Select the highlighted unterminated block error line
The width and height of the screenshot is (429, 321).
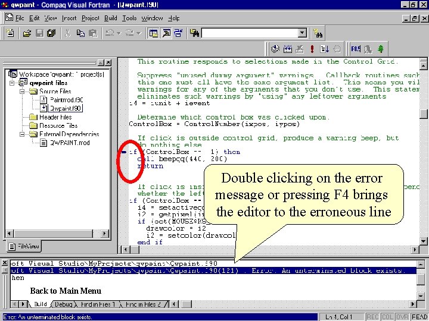(x=213, y=270)
